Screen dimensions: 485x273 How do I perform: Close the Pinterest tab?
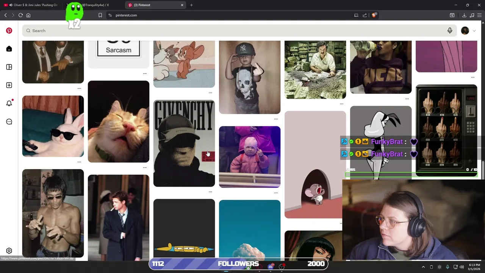182,5
